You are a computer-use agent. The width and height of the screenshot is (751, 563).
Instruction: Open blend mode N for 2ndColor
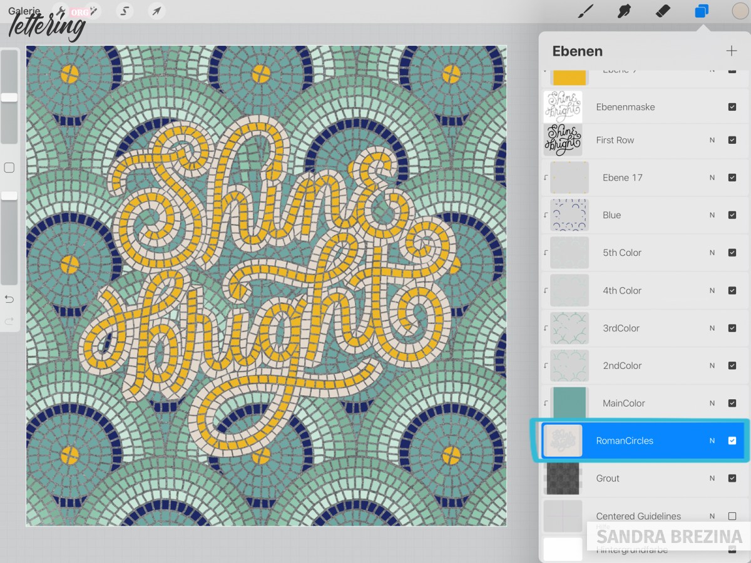coord(712,365)
